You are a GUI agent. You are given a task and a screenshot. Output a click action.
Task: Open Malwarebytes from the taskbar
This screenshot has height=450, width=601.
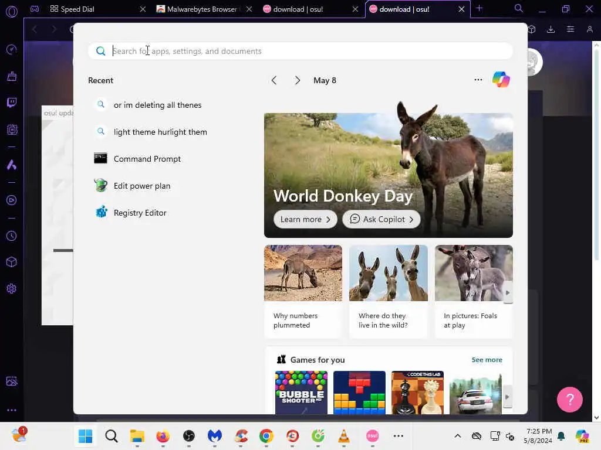(x=215, y=436)
